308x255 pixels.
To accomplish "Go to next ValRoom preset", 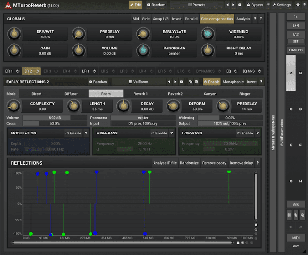I will (x=175, y=82).
